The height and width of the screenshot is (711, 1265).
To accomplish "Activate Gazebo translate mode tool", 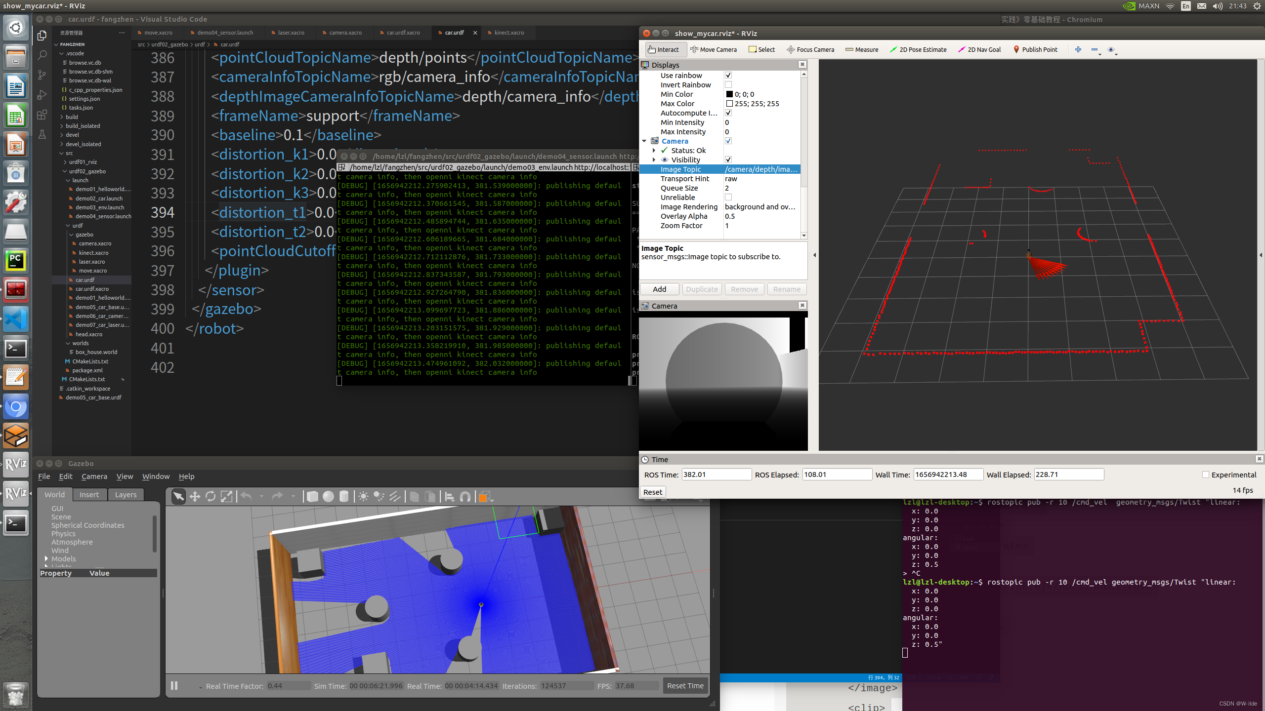I will pos(195,497).
